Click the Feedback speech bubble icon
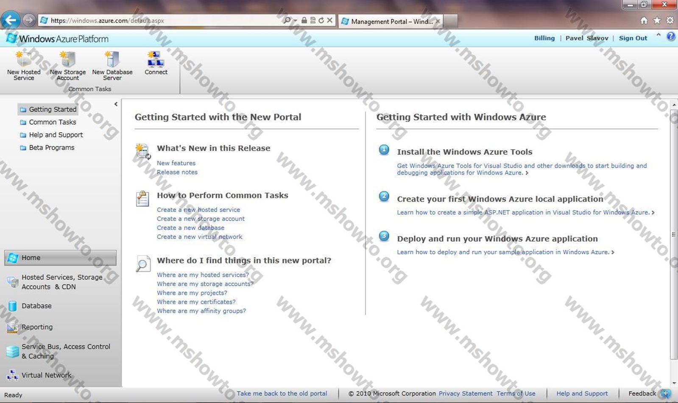The height and width of the screenshot is (403, 678). [x=666, y=394]
